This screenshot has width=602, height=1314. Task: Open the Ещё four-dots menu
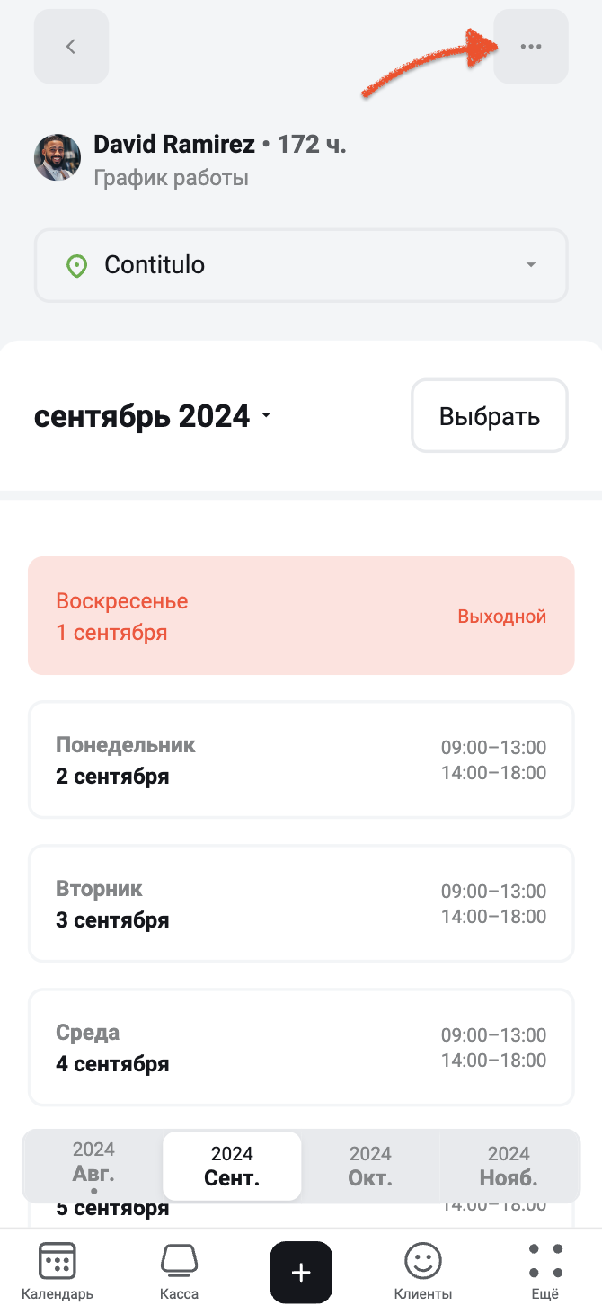(x=545, y=1262)
